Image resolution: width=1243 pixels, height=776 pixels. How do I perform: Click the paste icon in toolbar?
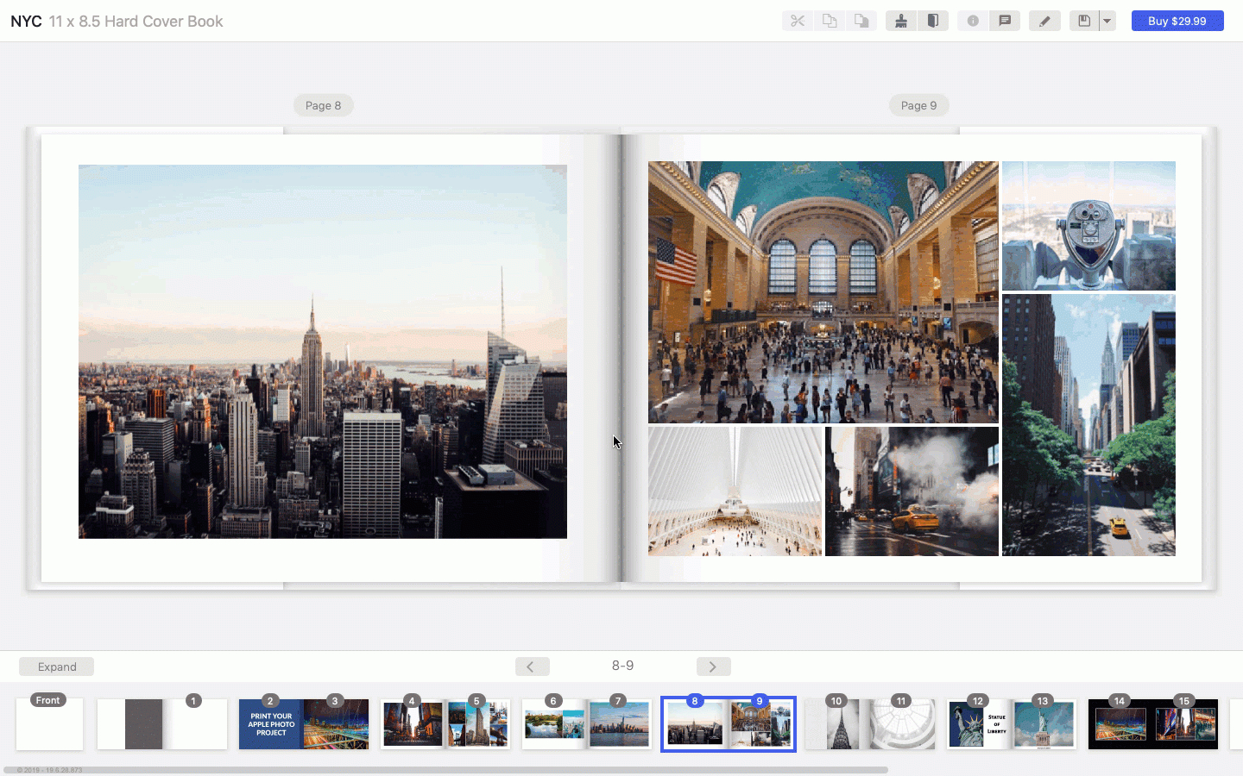click(x=861, y=21)
